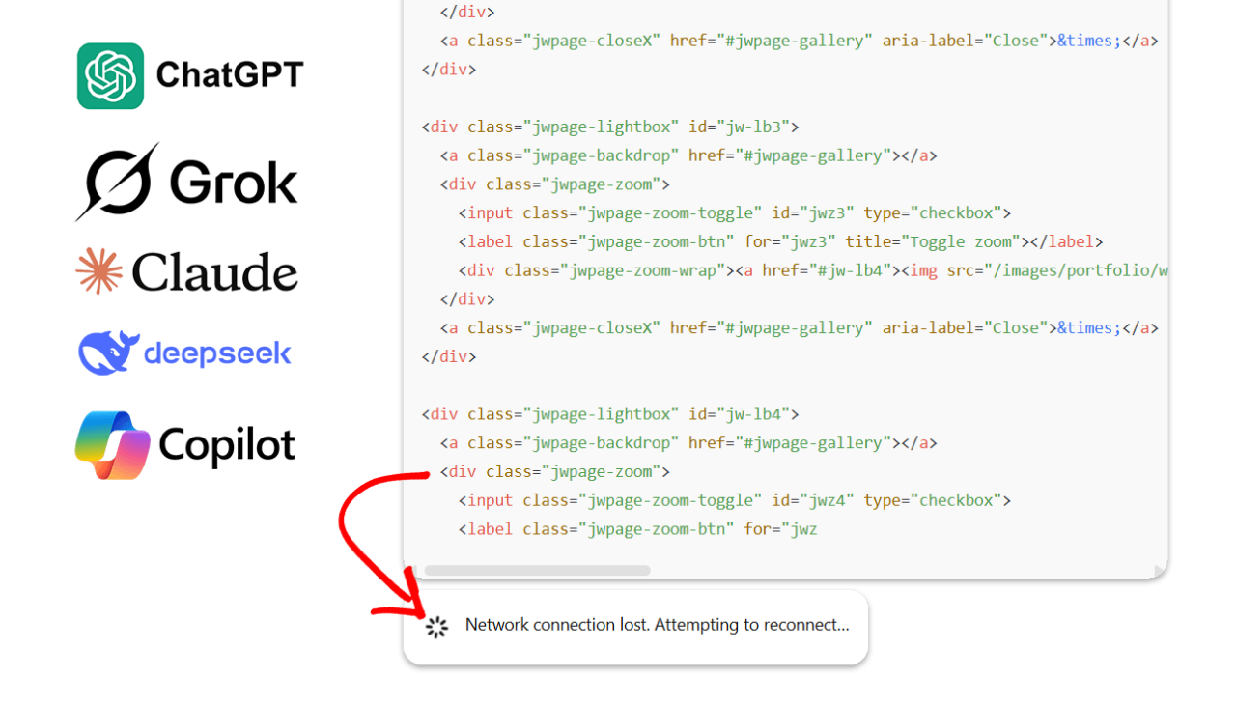This screenshot has width=1236, height=706.
Task: Click the id="jw-lb3" attribute value in the code
Action: [x=752, y=127]
